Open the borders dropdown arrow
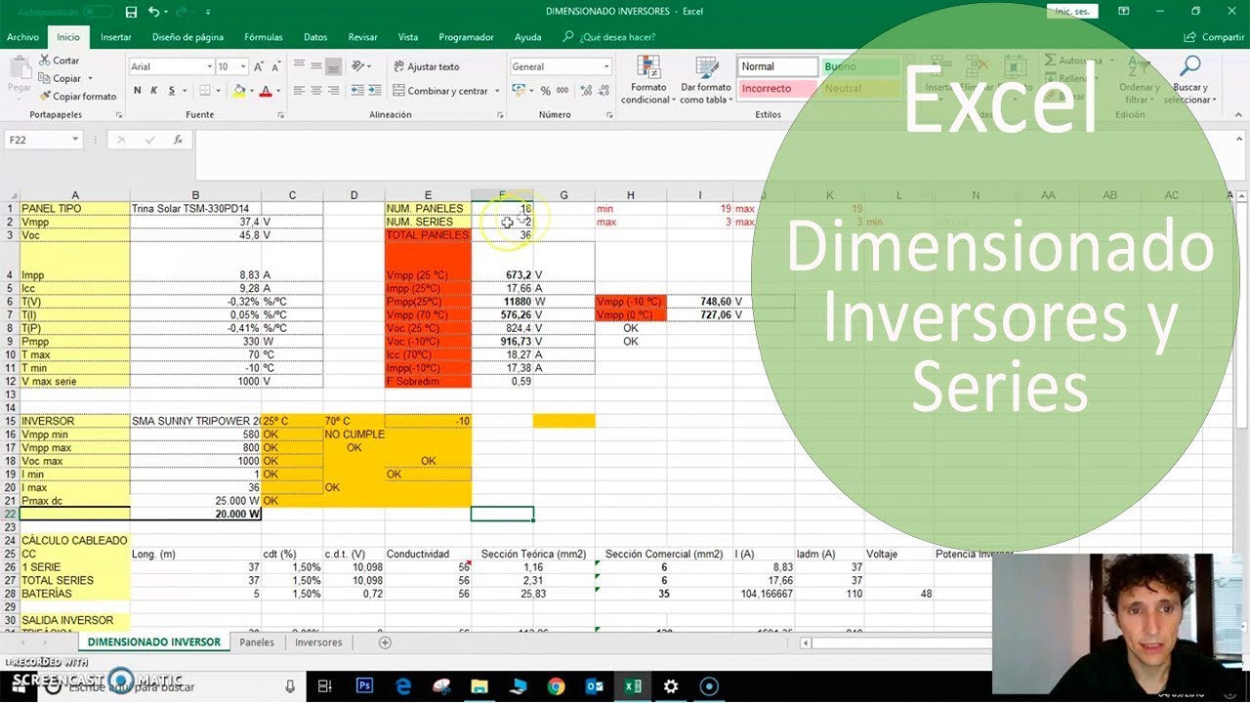Image resolution: width=1250 pixels, height=703 pixels. pos(217,91)
